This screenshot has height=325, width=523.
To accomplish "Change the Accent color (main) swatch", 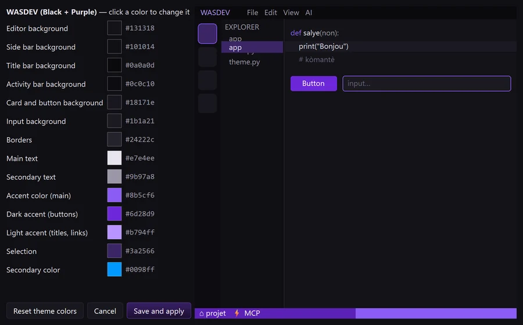I will coord(114,195).
